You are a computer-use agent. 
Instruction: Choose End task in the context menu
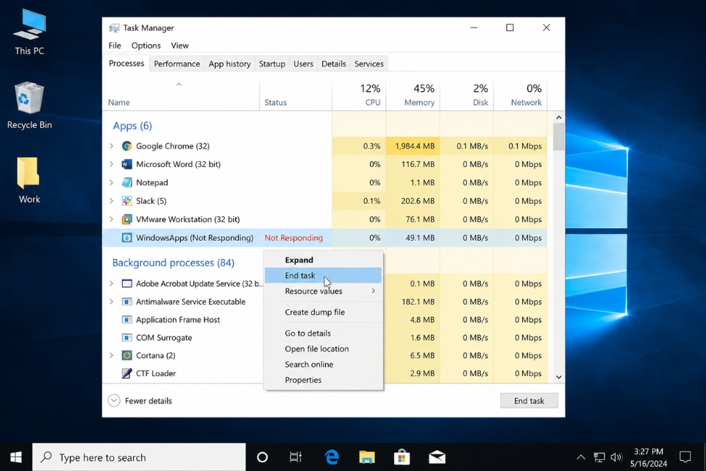324,275
